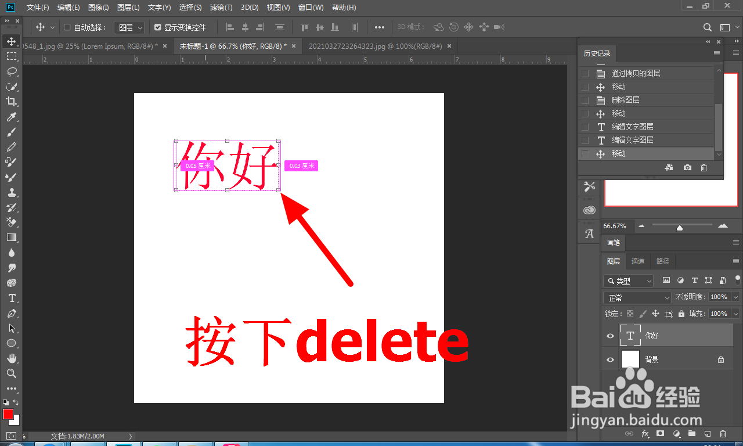Viewport: 743px width, 446px height.
Task: Click the foreground red color swatch
Action: coord(8,414)
